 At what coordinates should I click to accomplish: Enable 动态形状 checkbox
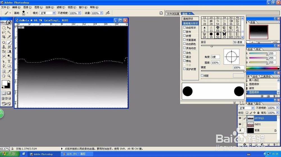point(184,27)
